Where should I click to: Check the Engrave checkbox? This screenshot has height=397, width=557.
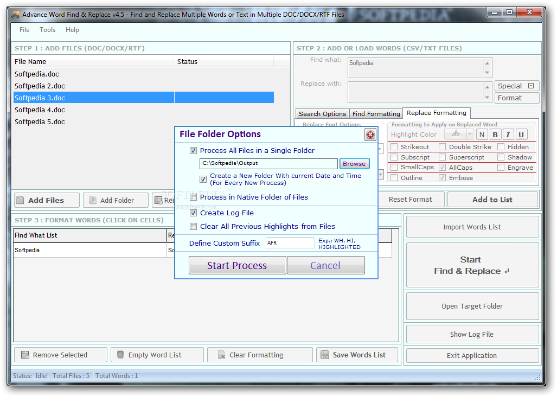(x=501, y=168)
